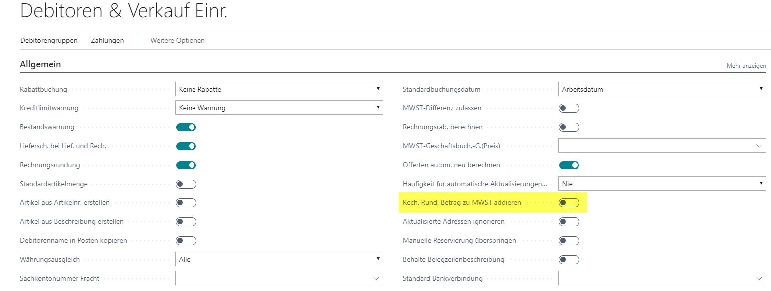This screenshot has width=771, height=291.
Task: Open the Währungsausgleich dropdown
Action: [x=279, y=259]
